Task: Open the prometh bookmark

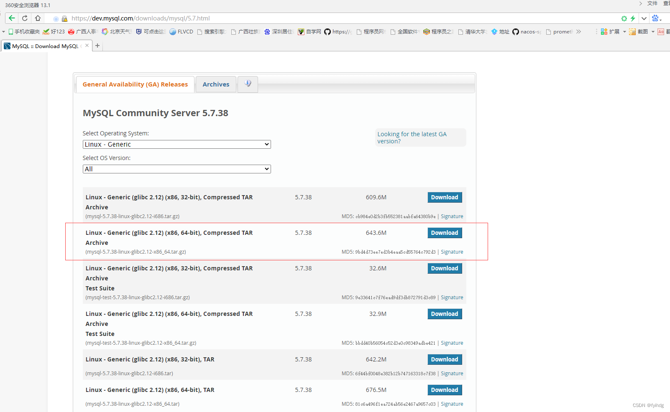Action: [560, 32]
